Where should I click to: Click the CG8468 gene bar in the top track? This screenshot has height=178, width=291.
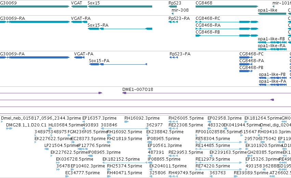(x=227, y=6)
